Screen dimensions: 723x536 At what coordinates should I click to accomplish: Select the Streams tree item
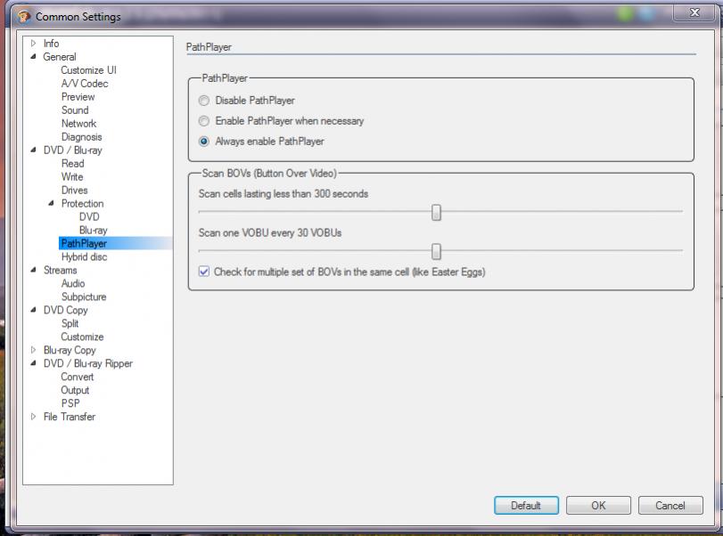(61, 271)
